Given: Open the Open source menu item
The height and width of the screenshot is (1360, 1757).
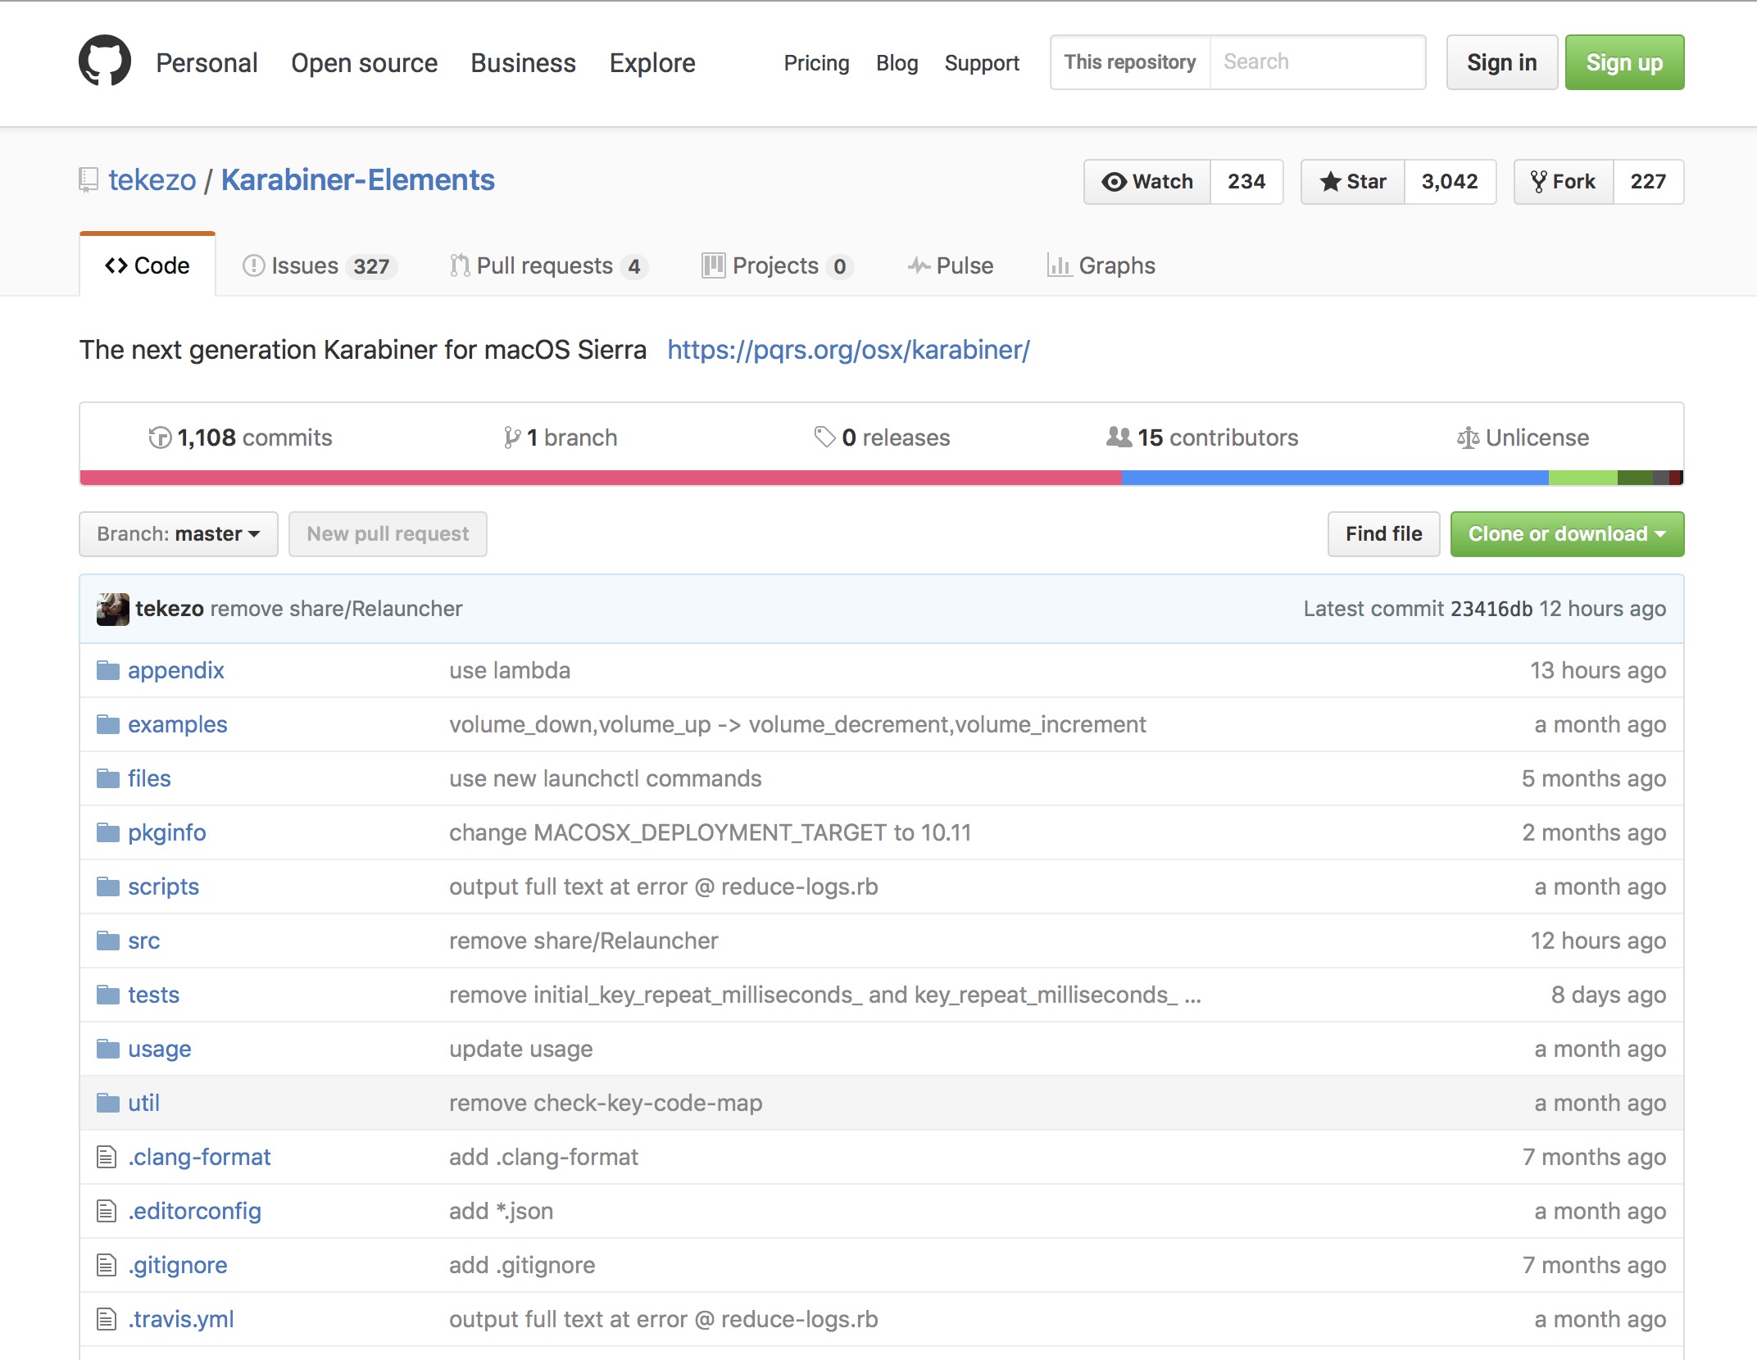Looking at the screenshot, I should coord(365,63).
